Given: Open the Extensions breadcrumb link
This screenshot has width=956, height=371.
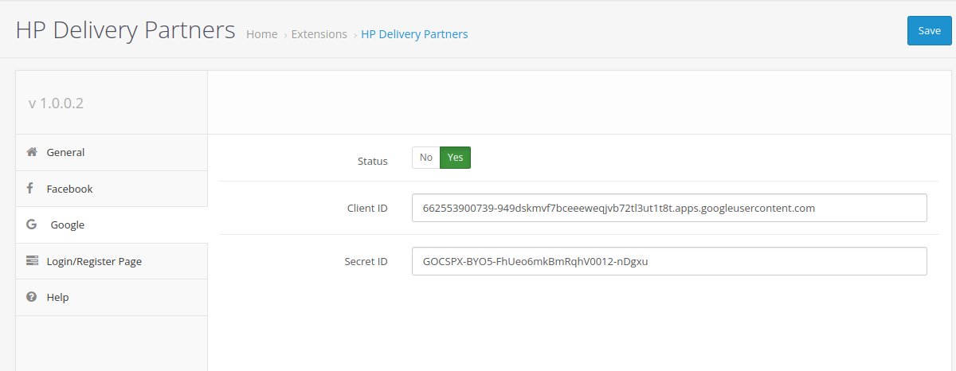Looking at the screenshot, I should pyautogui.click(x=319, y=34).
